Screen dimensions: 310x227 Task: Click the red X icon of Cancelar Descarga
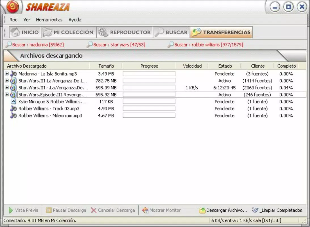pyautogui.click(x=94, y=210)
